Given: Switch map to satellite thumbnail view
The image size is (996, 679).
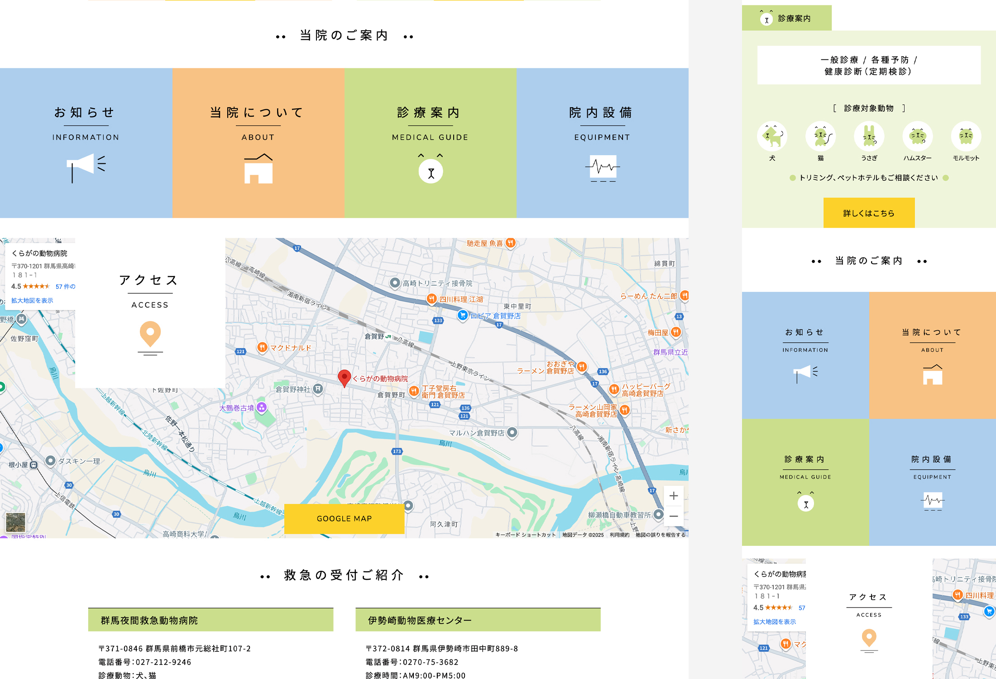Looking at the screenshot, I should (15, 522).
